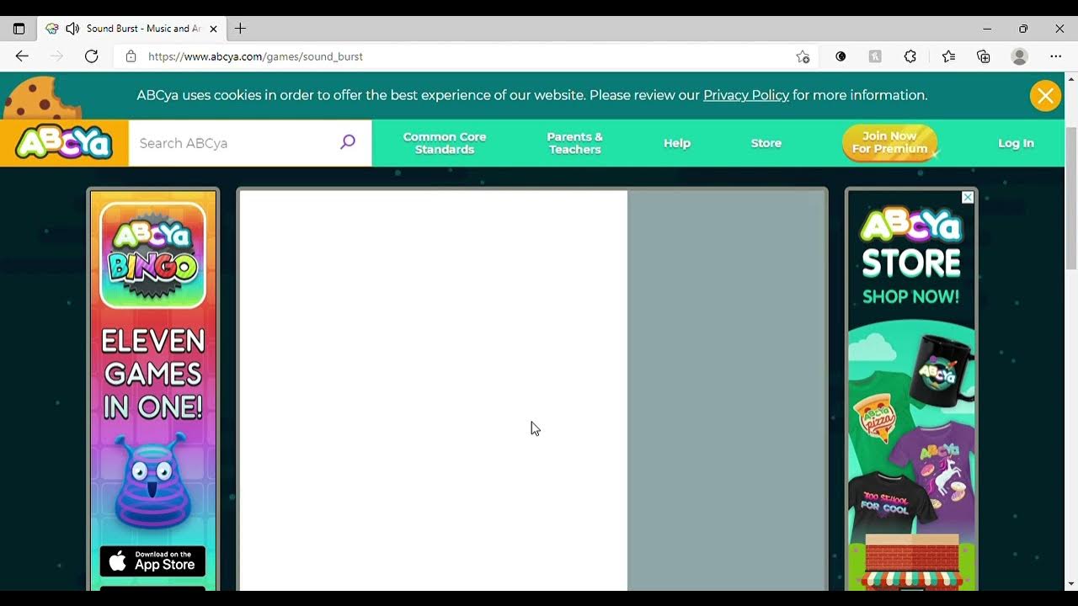This screenshot has height=606, width=1078.
Task: Submit search with magnifier icon
Action: 348,142
